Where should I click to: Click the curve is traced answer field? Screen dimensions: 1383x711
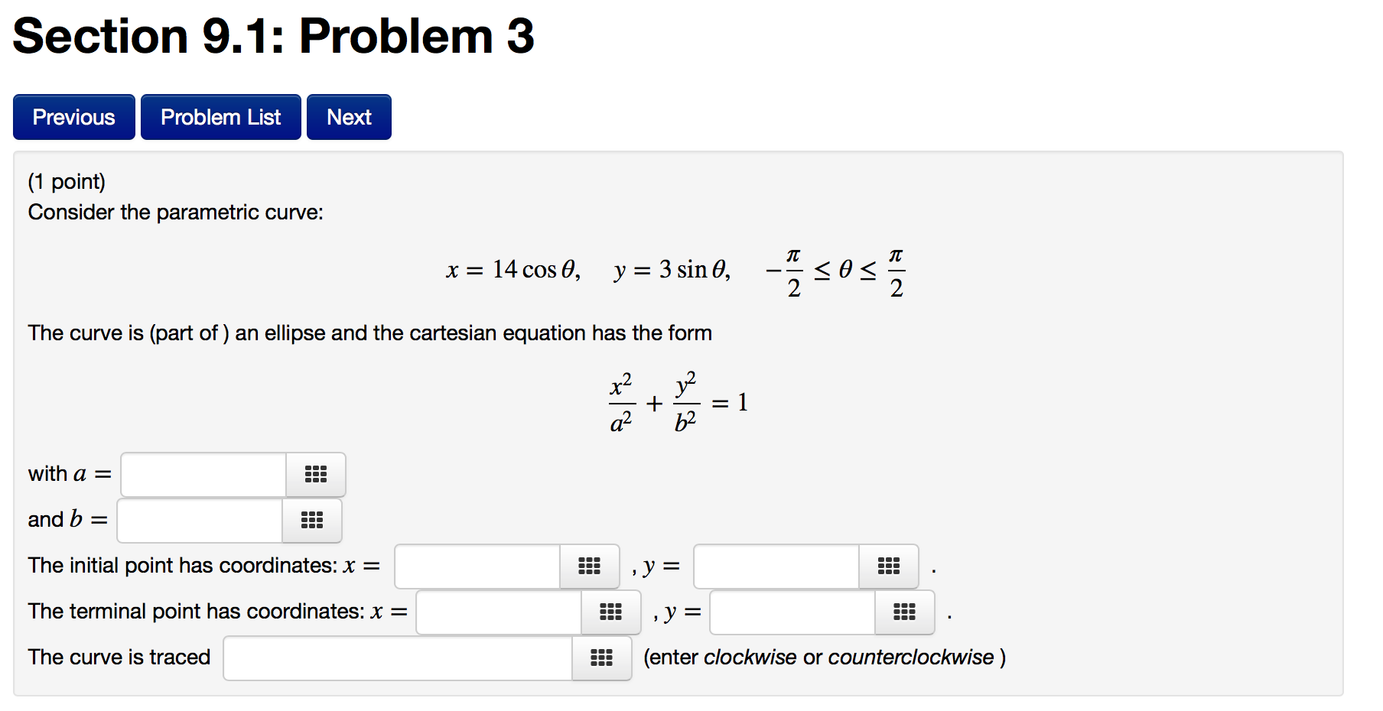(x=398, y=658)
